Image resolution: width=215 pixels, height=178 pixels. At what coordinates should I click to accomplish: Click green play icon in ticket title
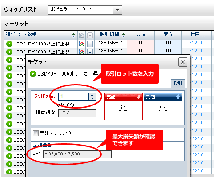pos(33,74)
